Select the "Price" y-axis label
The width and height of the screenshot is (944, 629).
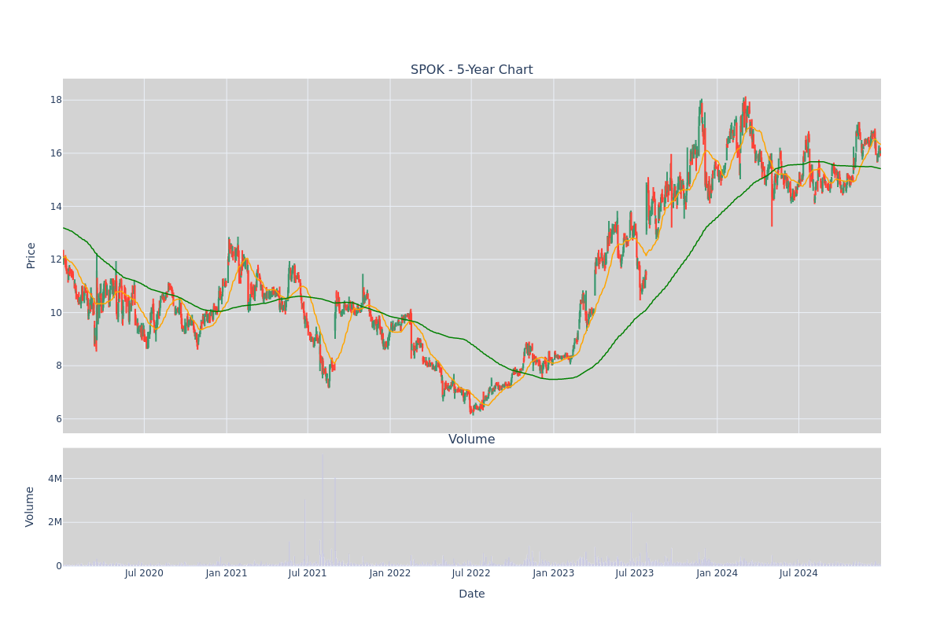[31, 256]
